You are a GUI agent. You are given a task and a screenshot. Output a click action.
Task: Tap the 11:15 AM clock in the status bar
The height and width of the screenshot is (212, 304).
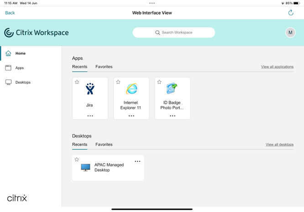pos(10,3)
